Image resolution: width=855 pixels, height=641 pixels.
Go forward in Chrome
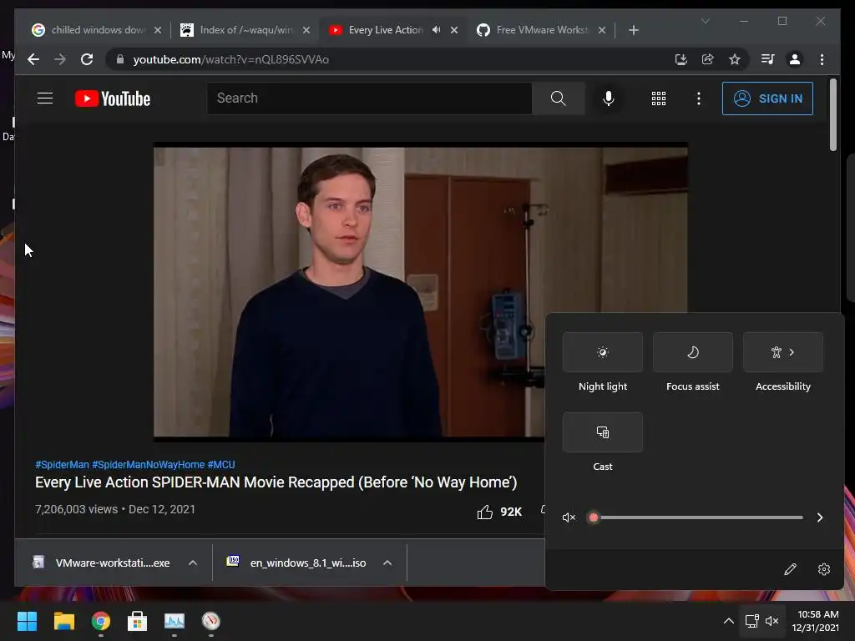(60, 59)
